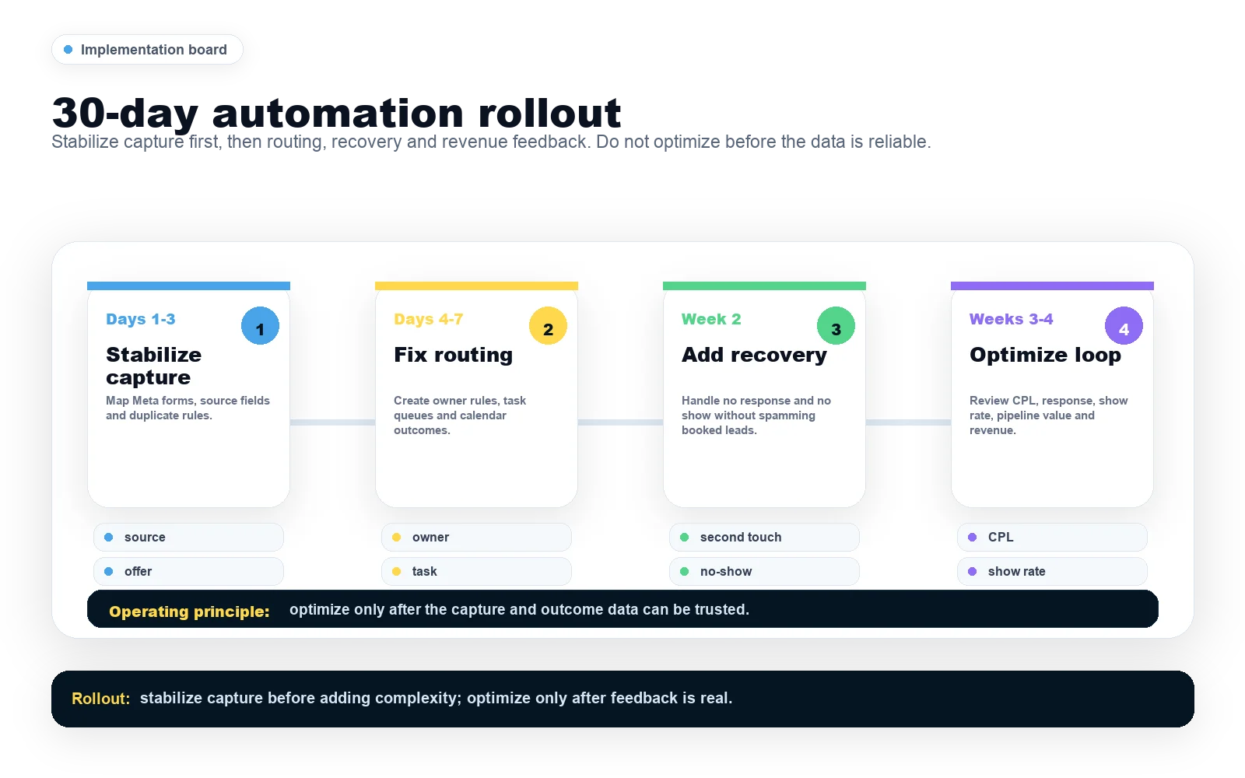
Task: Click the yellow color bar above Days 4-7
Action: click(476, 286)
